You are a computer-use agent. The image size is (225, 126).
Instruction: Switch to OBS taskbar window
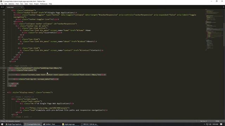[89, 124]
